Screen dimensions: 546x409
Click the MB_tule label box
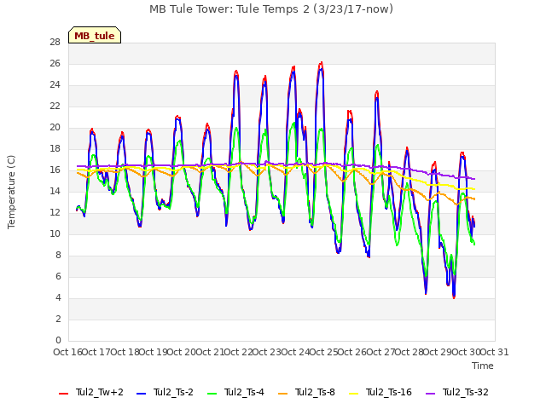[95, 35]
